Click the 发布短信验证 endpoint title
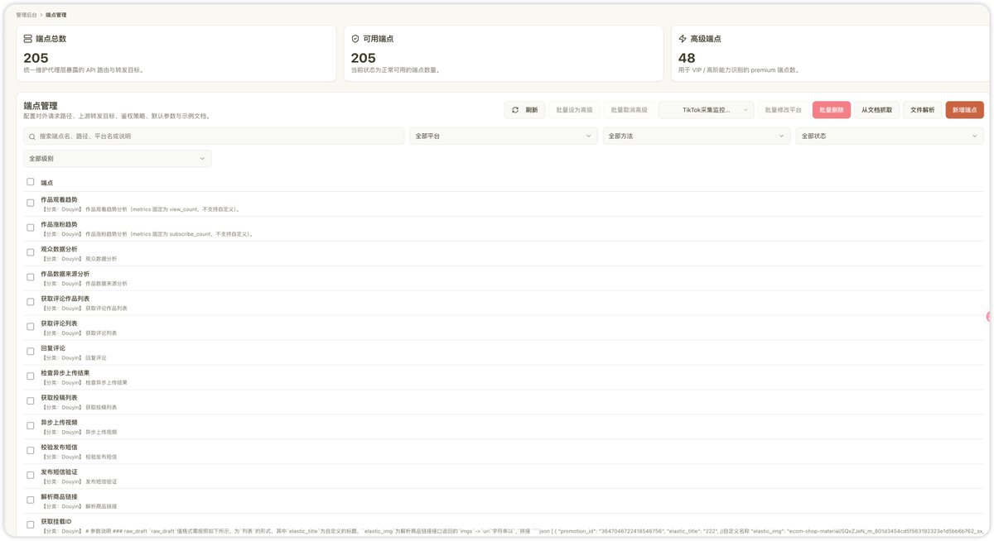This screenshot has width=994, height=541. 59,472
